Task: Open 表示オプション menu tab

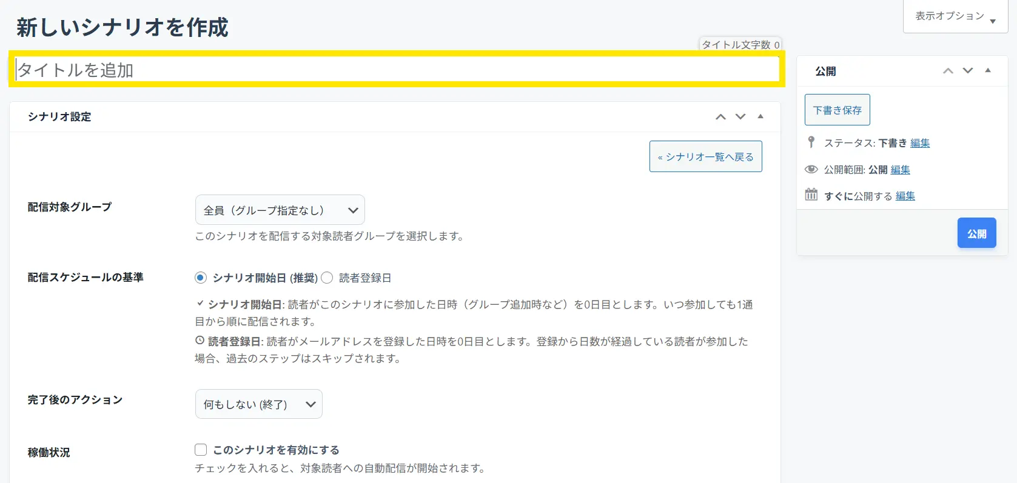Action: (x=955, y=16)
